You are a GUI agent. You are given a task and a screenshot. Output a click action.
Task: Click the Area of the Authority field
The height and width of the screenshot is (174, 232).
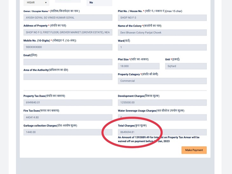(68, 77)
